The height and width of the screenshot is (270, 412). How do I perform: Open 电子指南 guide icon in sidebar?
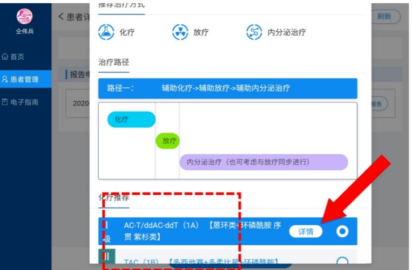[x=5, y=102]
